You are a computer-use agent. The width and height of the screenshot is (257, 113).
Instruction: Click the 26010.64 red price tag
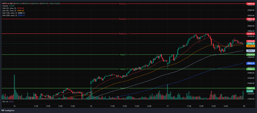click(x=251, y=4)
